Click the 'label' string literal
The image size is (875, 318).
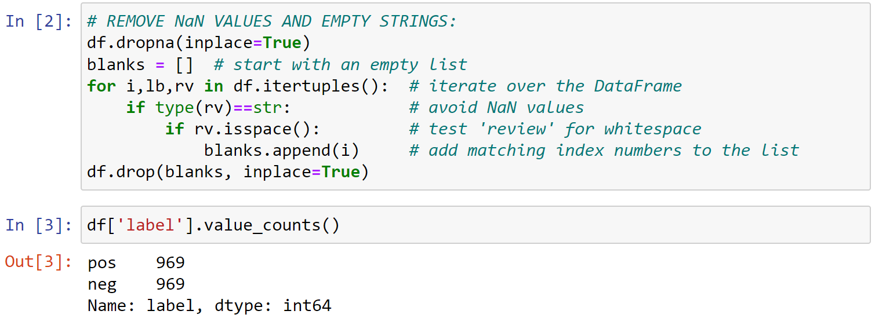150,225
